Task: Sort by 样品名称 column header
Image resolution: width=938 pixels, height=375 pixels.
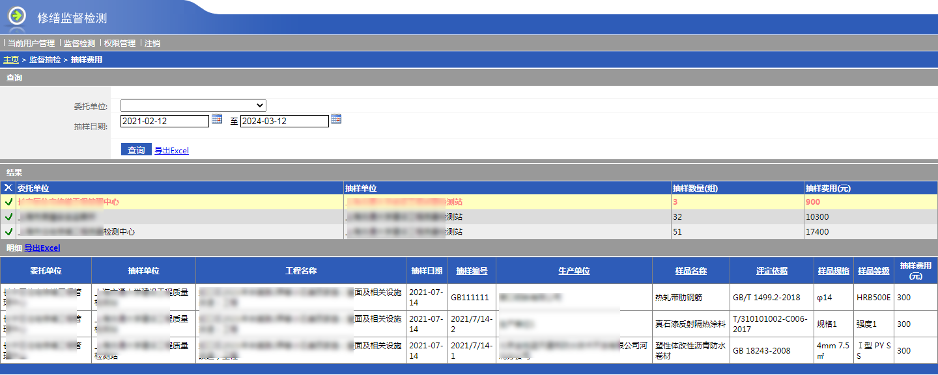Action: coord(691,271)
